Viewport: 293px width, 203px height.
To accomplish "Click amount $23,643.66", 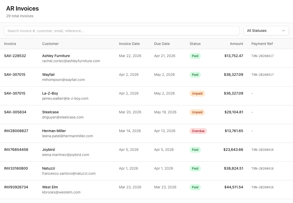I will (x=233, y=150).
